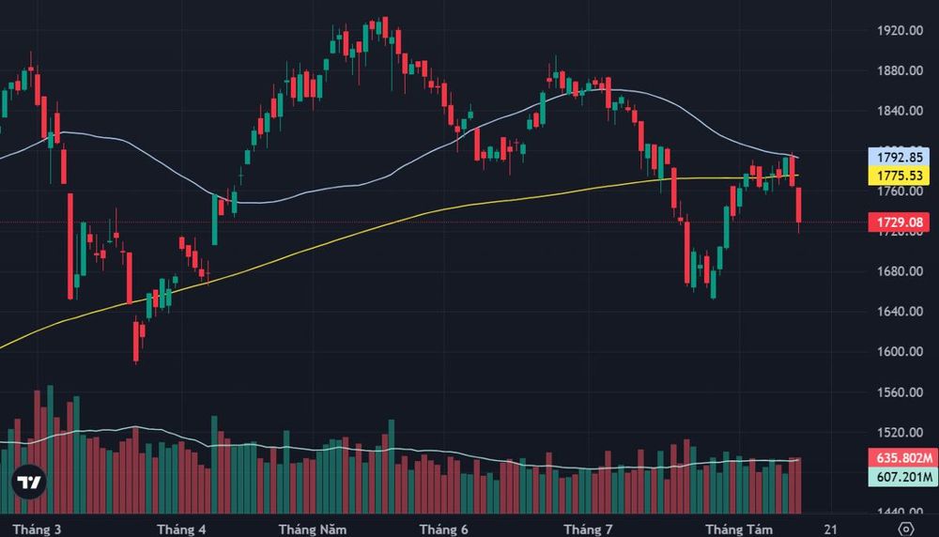Click the Tháng 3 time axis label

[x=37, y=529]
